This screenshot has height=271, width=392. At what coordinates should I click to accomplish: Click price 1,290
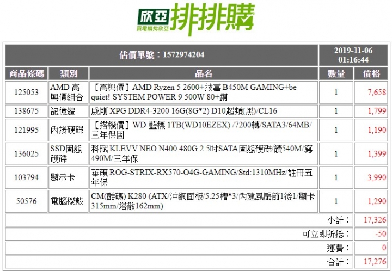click(377, 201)
